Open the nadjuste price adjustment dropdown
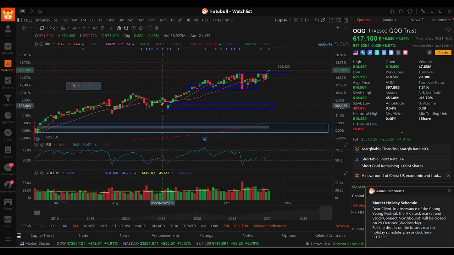454x255 pixels. pyautogui.click(x=325, y=44)
